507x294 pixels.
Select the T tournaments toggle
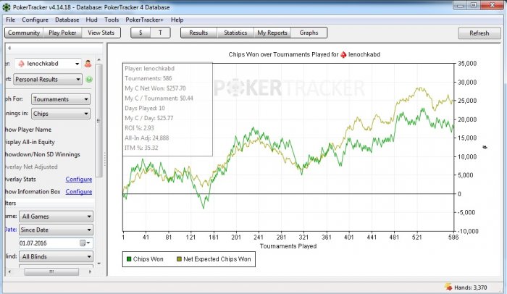(160, 33)
